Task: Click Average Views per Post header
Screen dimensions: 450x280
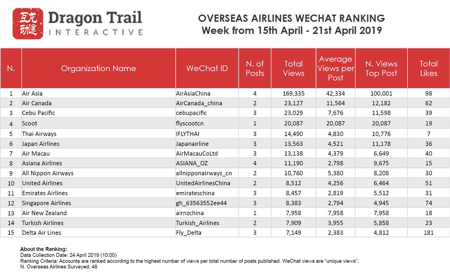Action: [x=335, y=68]
